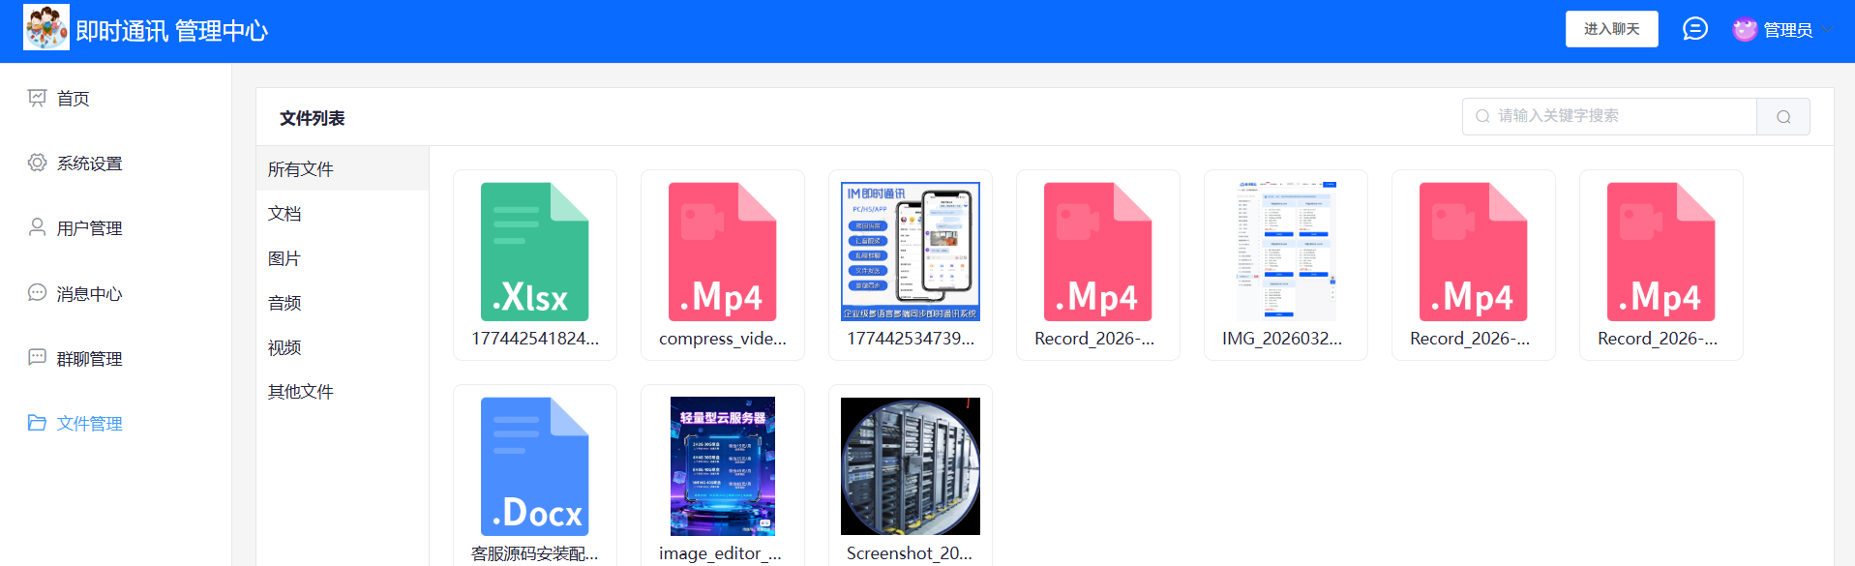Click the app logo in header

pos(46,28)
